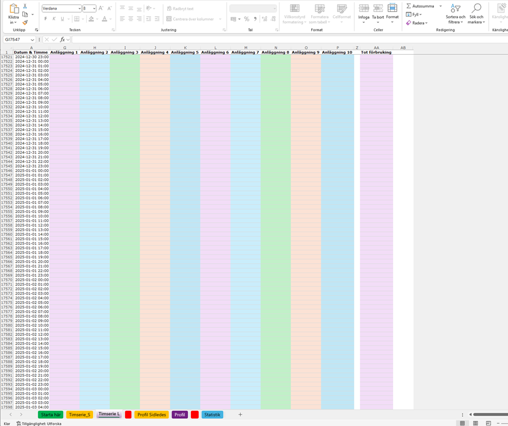
Task: Click the insert function fx icon
Action: point(62,40)
